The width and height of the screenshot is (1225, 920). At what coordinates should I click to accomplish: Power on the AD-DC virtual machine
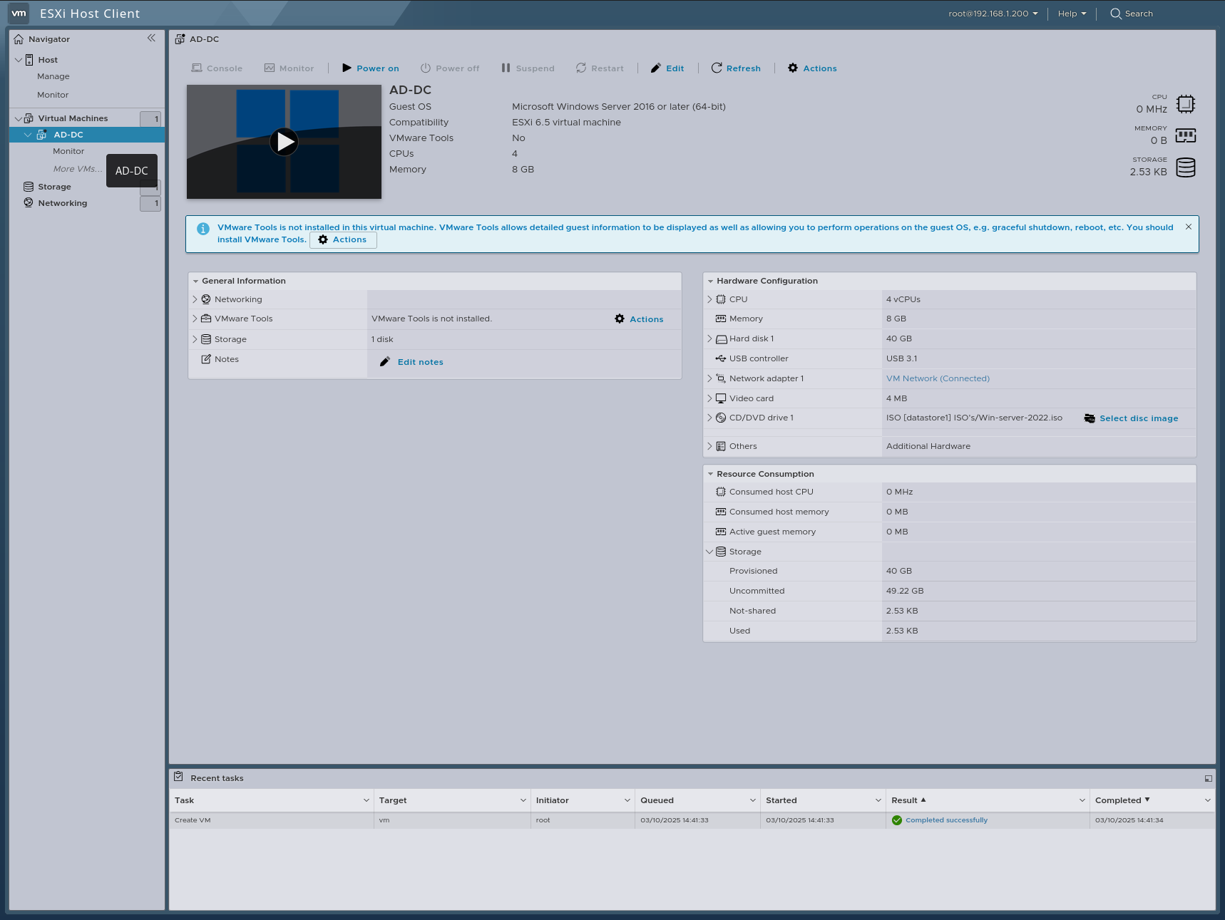[370, 68]
